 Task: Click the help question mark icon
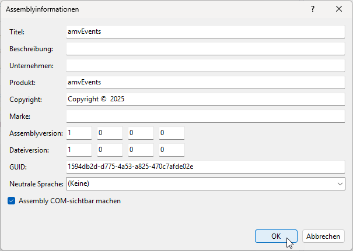tap(313, 9)
